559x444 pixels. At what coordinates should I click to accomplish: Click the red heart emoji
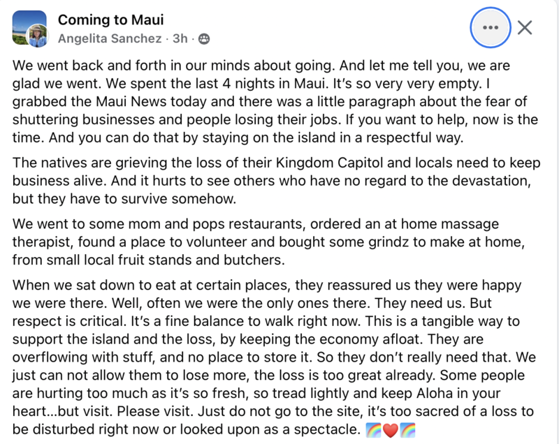(391, 430)
